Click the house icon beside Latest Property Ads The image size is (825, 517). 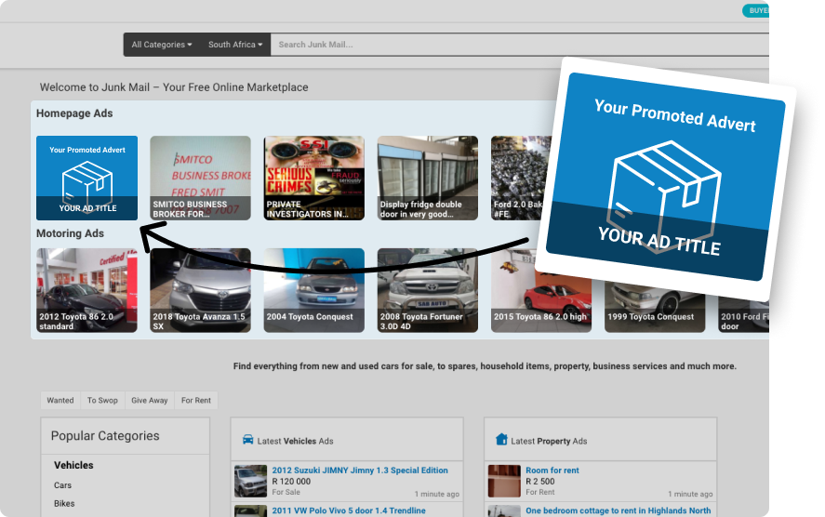(501, 439)
